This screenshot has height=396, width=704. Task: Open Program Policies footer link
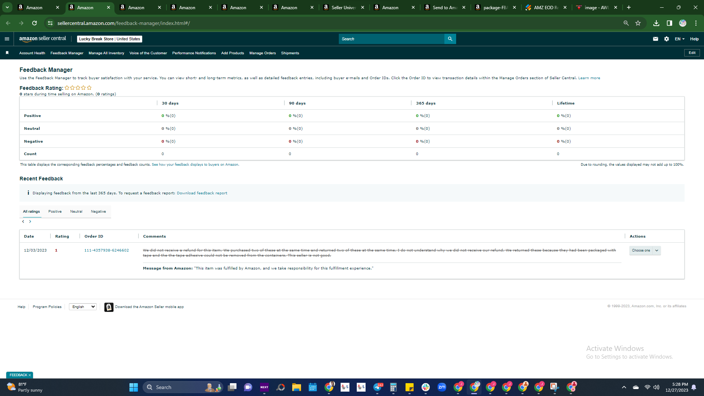click(47, 307)
